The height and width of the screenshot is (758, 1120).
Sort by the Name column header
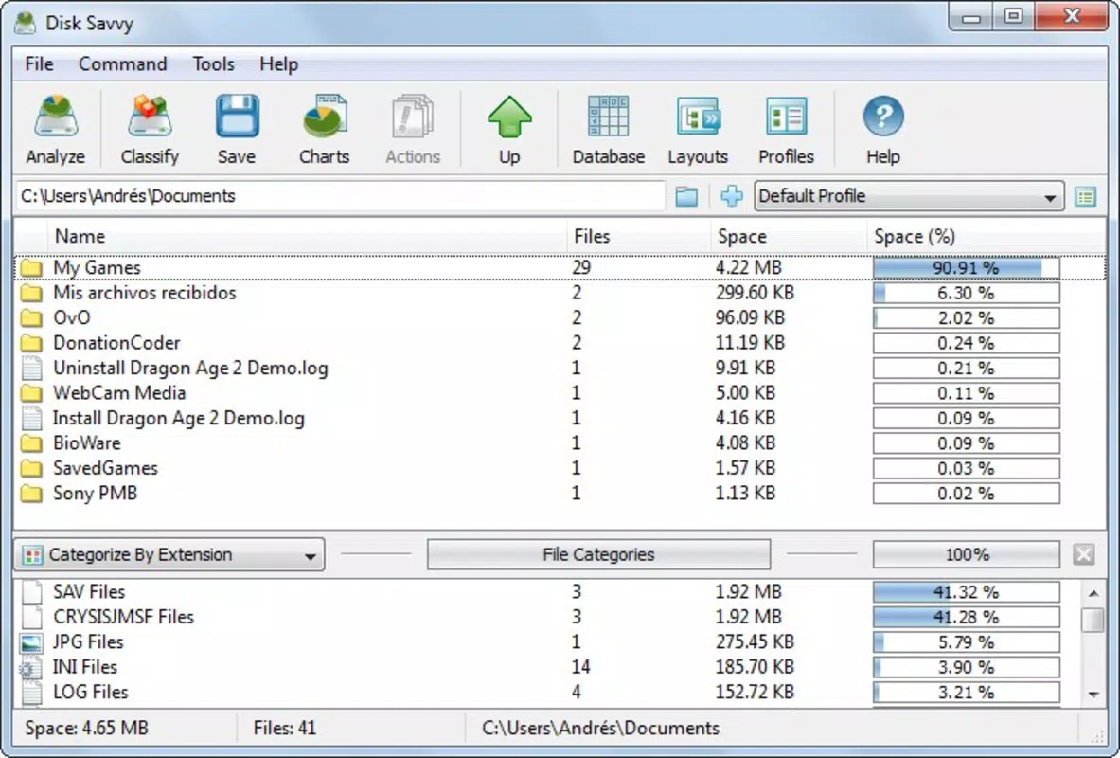307,237
